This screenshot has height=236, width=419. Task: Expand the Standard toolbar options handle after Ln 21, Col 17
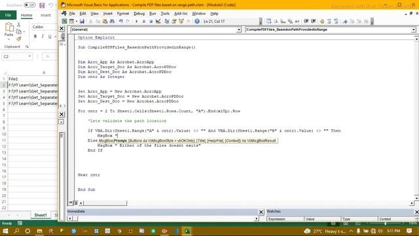(261, 22)
